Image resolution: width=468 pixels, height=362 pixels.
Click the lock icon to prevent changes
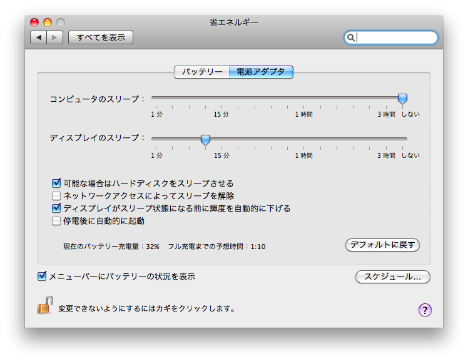coord(45,305)
